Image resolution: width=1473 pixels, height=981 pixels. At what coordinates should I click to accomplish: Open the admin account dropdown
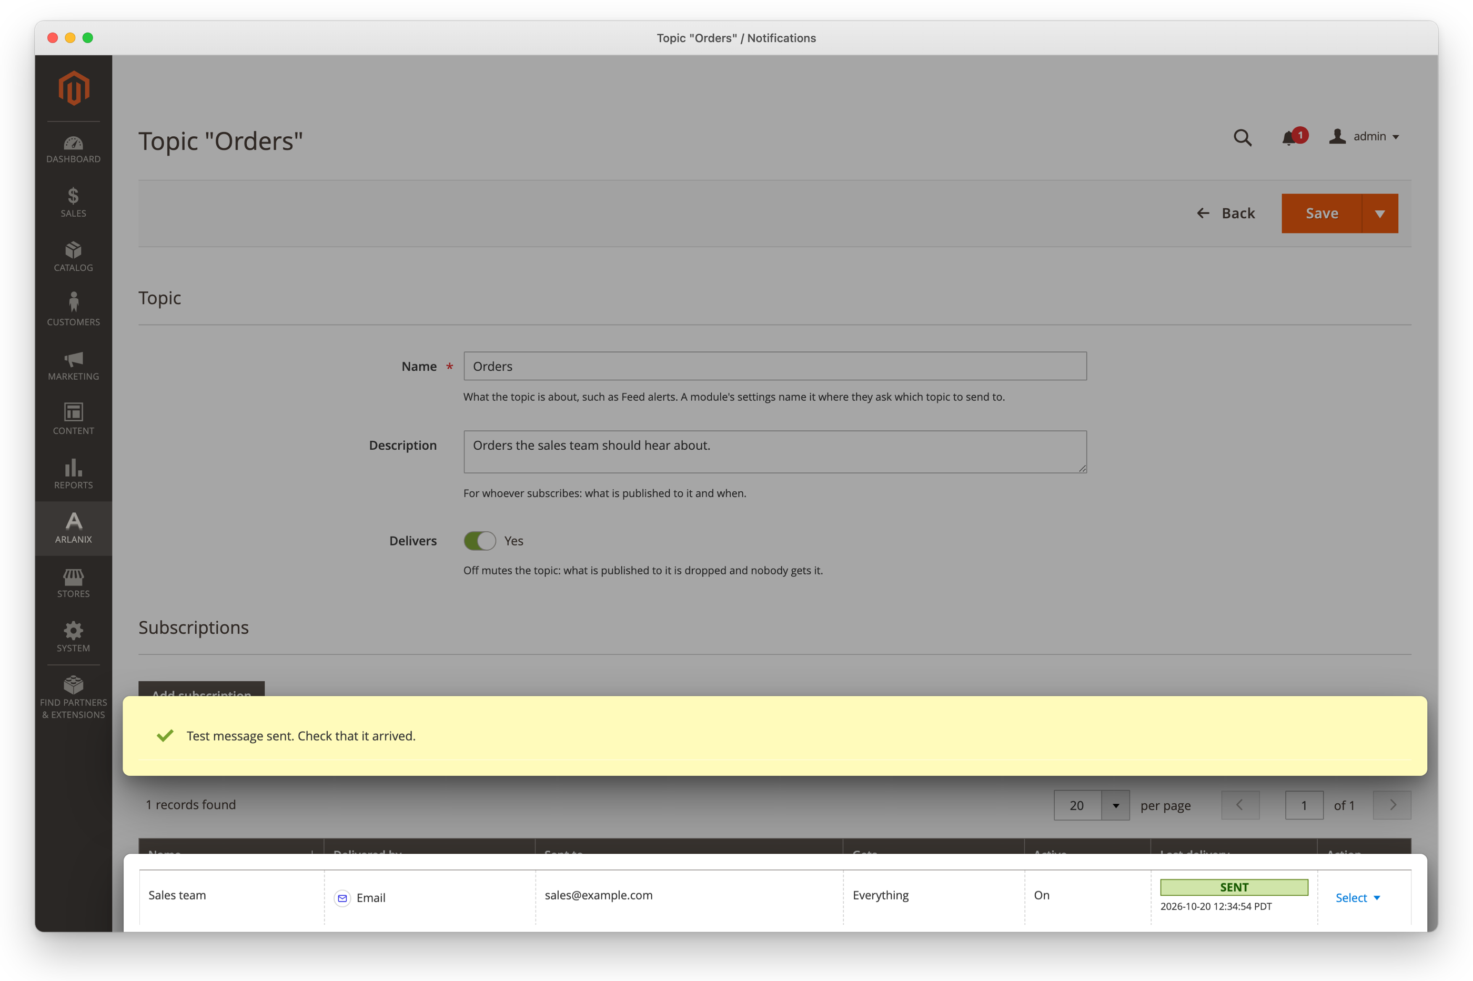(1364, 136)
